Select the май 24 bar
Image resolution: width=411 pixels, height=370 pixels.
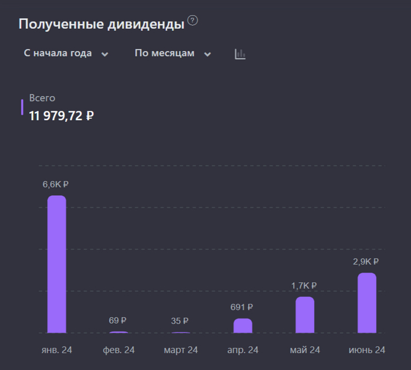(305, 315)
